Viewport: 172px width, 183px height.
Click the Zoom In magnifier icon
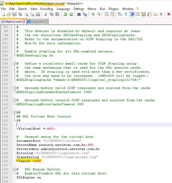tap(93, 14)
